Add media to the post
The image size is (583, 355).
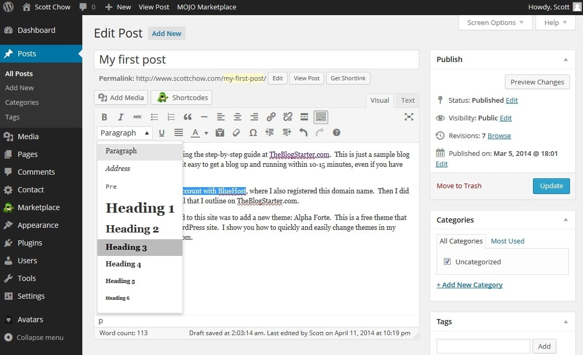pyautogui.click(x=120, y=97)
